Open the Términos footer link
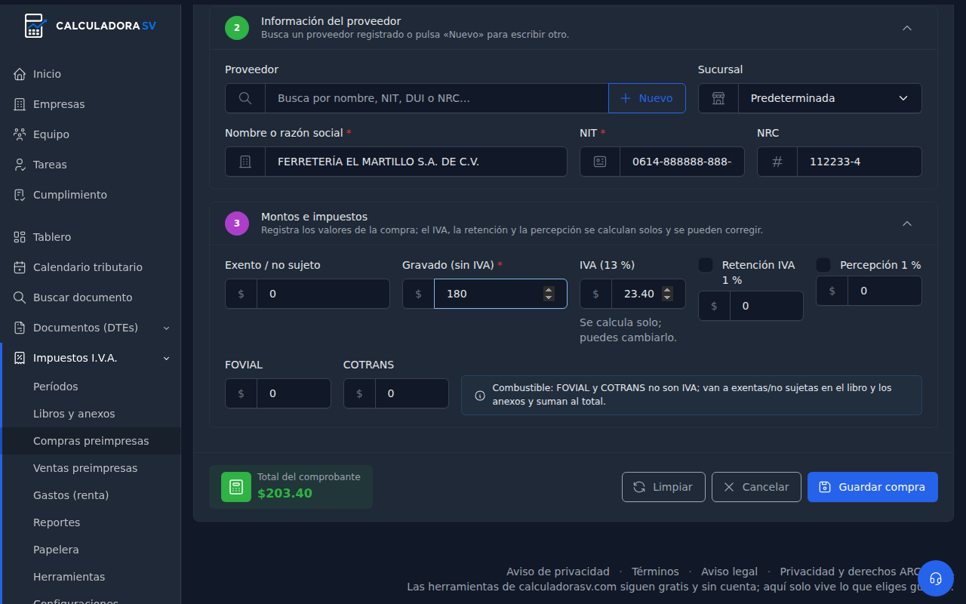 click(x=655, y=572)
